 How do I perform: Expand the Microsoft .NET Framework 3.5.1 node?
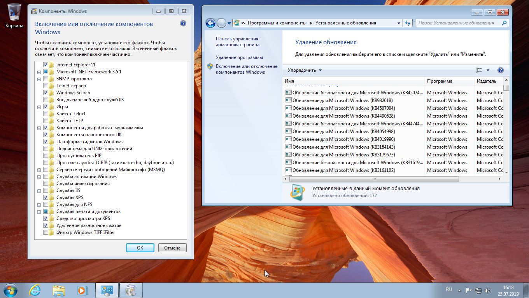pos(39,72)
